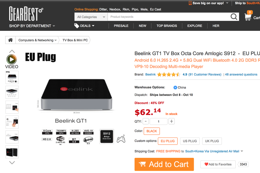
Task: Choose the US PLUG option
Action: [190, 141]
